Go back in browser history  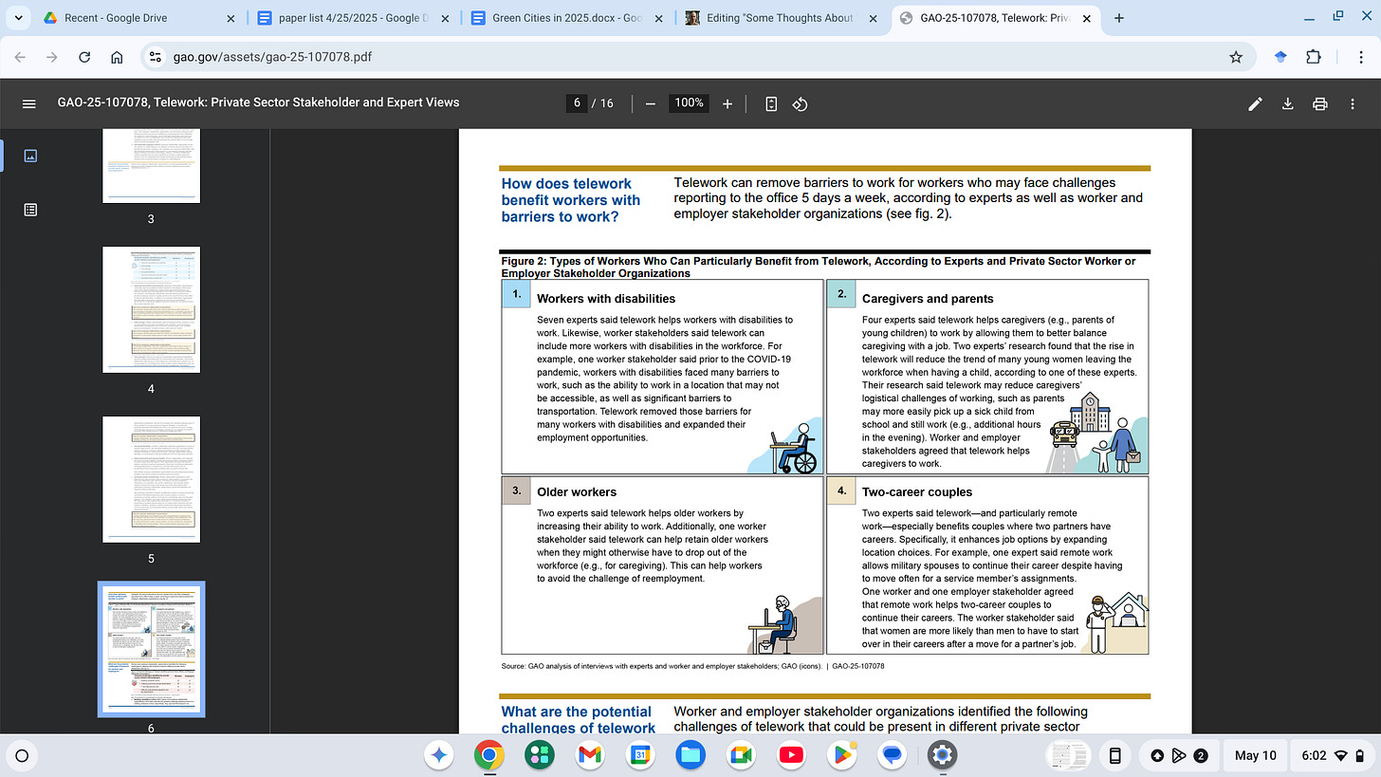[21, 57]
